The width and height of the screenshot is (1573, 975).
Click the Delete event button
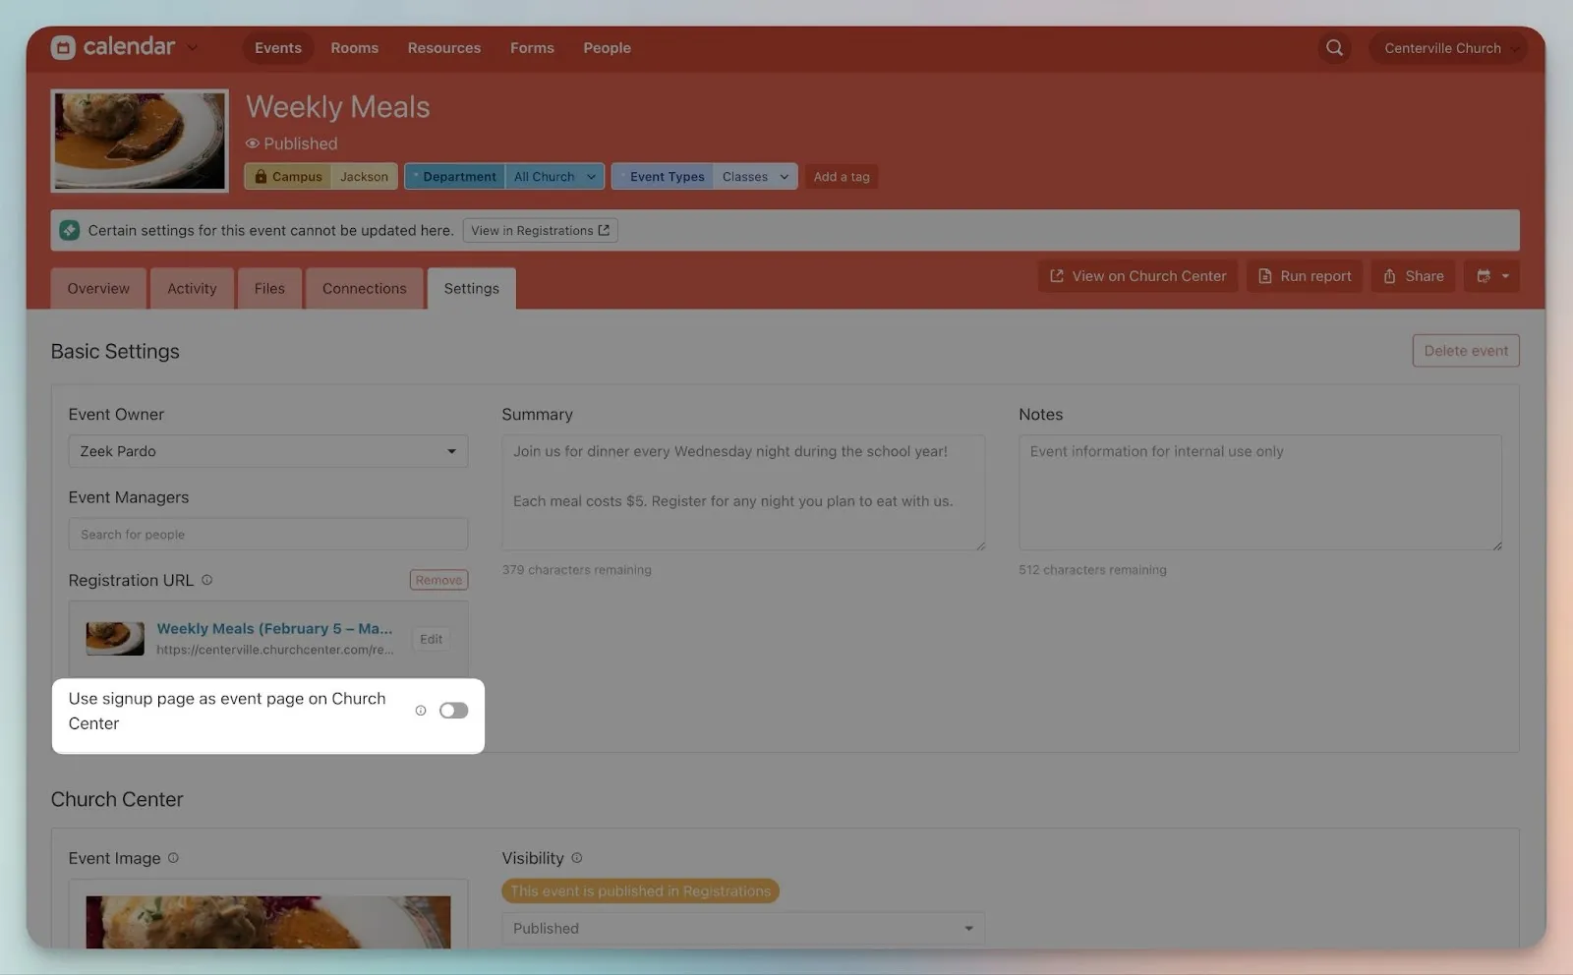pyautogui.click(x=1465, y=351)
